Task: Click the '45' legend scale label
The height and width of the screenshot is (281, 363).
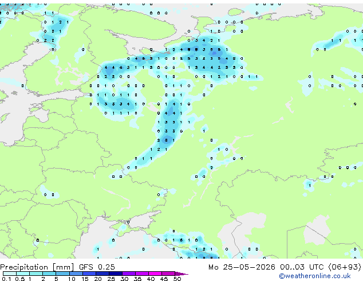Action: (x=164, y=279)
